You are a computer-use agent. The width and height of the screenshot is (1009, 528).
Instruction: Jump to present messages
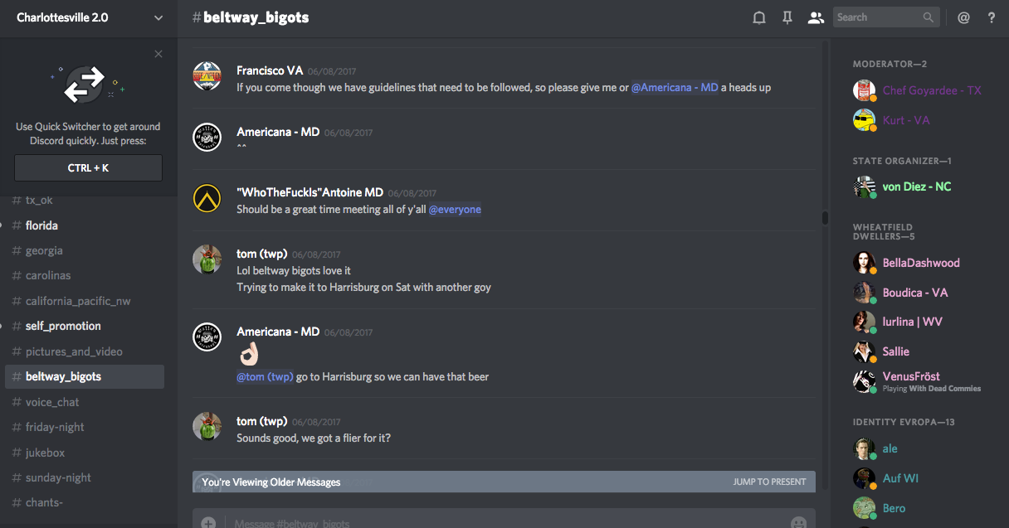[x=769, y=482]
